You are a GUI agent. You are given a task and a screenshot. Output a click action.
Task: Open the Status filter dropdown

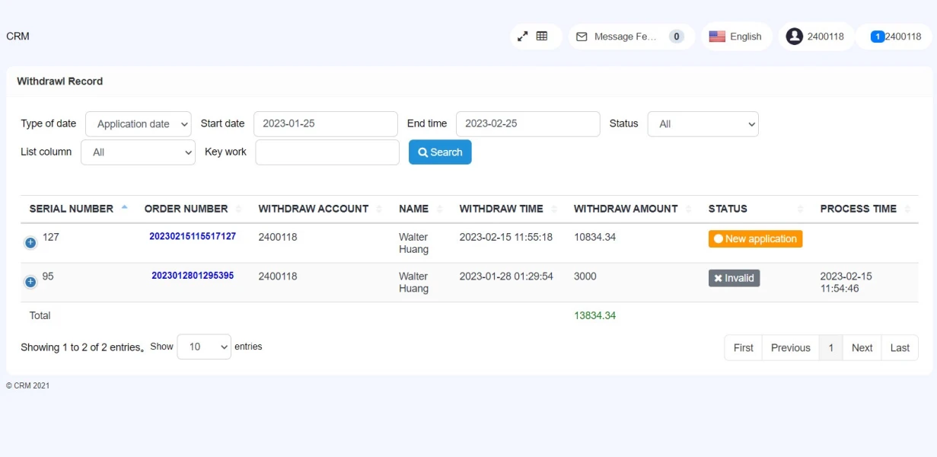coord(703,124)
